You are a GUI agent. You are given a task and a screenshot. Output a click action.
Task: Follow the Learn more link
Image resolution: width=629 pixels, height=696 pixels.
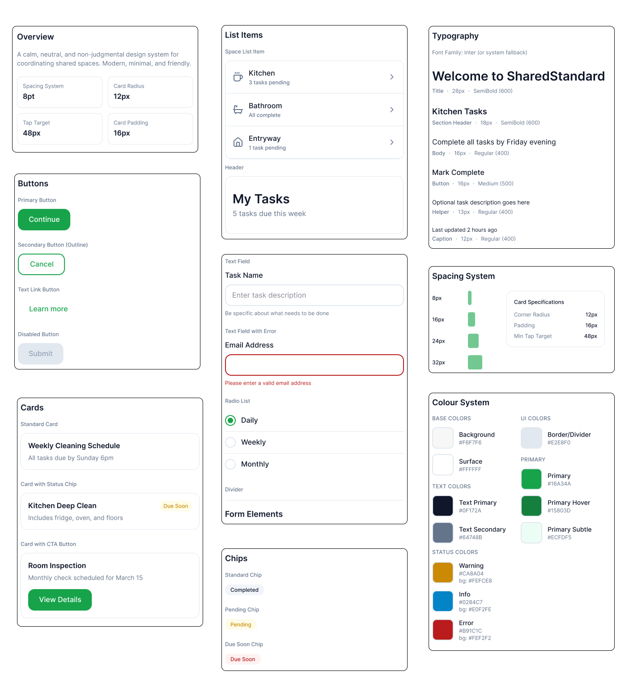(x=48, y=309)
